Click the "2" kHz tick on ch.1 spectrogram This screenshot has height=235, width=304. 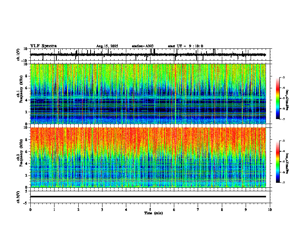27,112
